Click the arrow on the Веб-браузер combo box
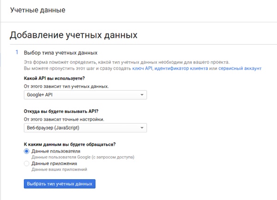Image resolution: width=277 pixels, height=200 pixels. [x=141, y=127]
